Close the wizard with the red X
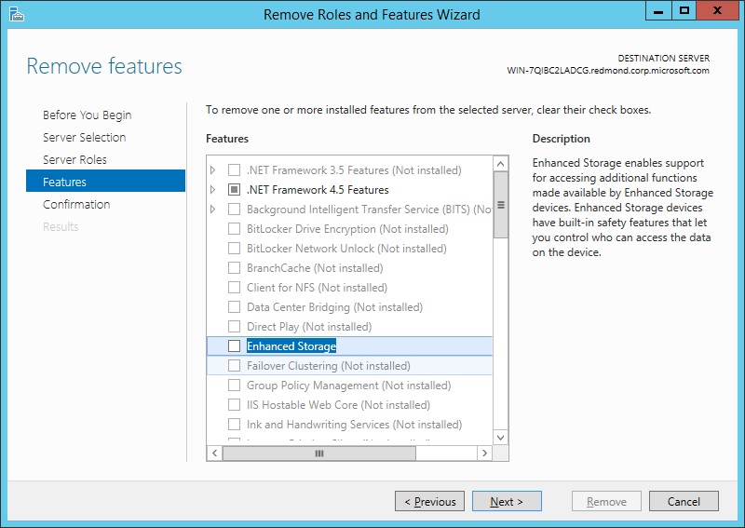 pos(718,10)
